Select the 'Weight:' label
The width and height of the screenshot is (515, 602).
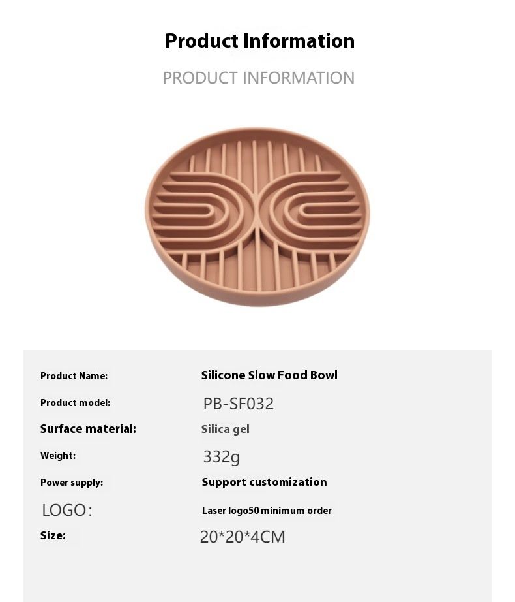[x=58, y=456]
